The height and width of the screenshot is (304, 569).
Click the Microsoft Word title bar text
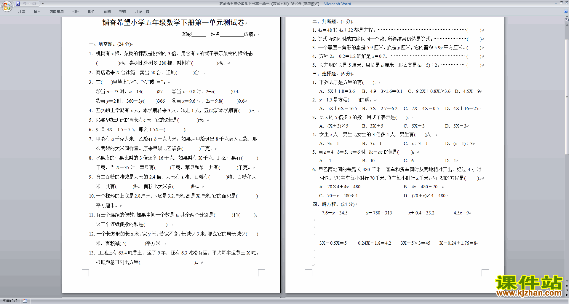337,4
